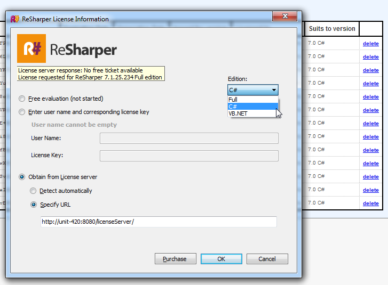Click the last delete link in the background table
Screen dimensions: 388x285
tap(371, 203)
